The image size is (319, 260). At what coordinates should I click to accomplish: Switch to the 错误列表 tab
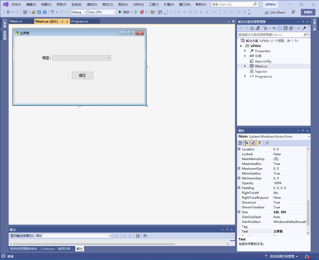[x=66, y=249]
